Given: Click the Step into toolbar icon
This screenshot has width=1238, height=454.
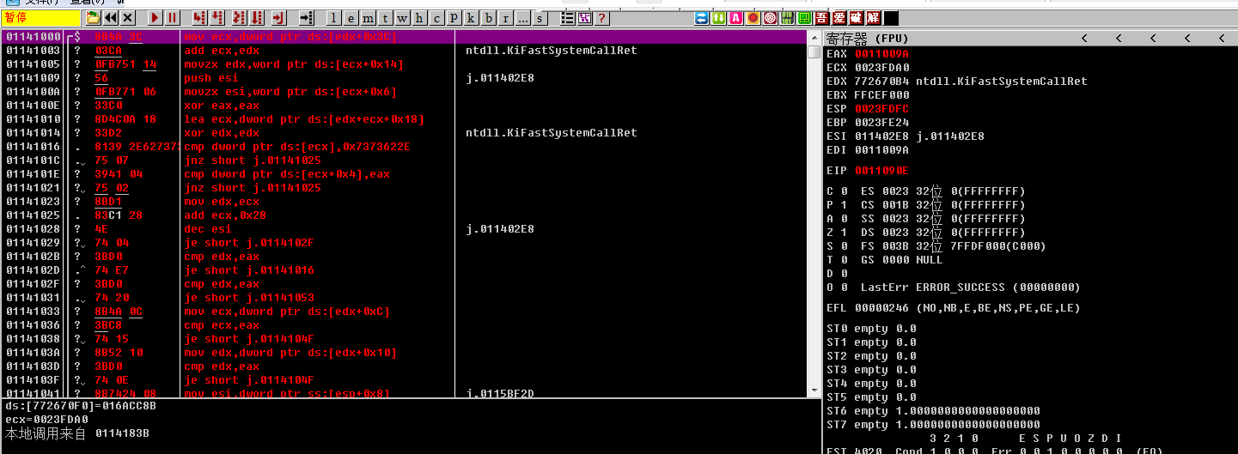Looking at the screenshot, I should (198, 18).
